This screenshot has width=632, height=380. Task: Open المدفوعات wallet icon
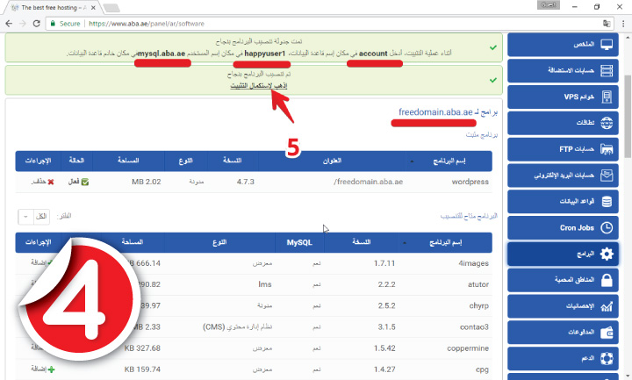pos(607,333)
